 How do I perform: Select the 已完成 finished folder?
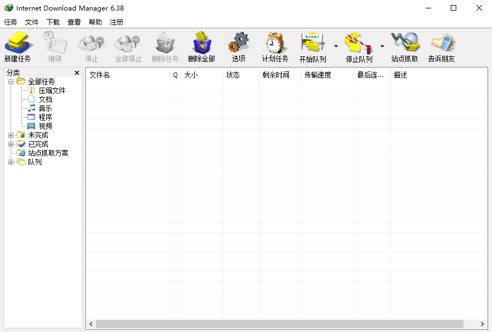[x=38, y=144]
